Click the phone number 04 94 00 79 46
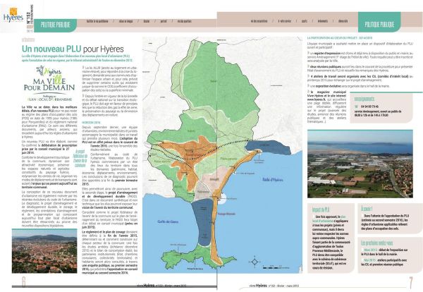This screenshot has width=423, height=292. click(x=369, y=107)
